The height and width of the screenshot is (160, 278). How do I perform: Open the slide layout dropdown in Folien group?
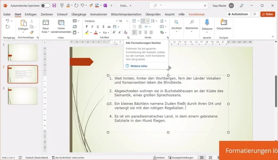[x=76, y=21]
